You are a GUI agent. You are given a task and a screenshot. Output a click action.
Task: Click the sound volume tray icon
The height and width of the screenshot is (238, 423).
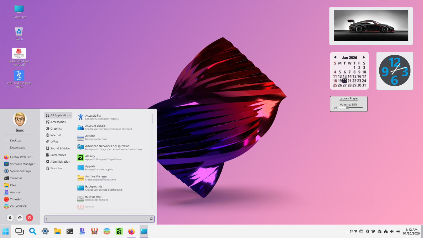point(392,231)
